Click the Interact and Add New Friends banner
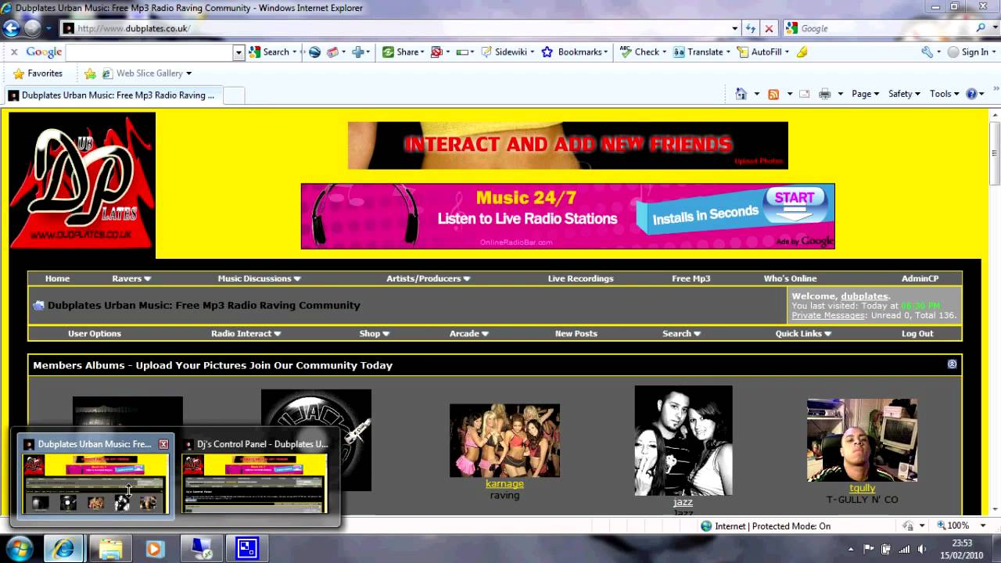 coord(568,145)
